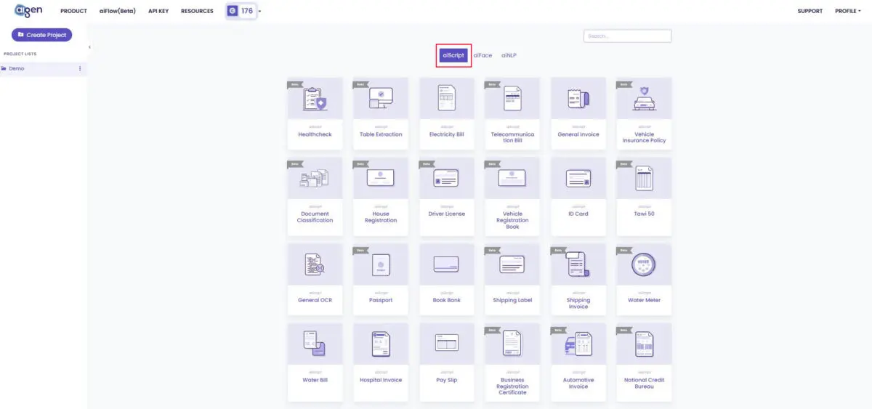Open the Passport icon card
The height and width of the screenshot is (409, 872).
[381, 264]
